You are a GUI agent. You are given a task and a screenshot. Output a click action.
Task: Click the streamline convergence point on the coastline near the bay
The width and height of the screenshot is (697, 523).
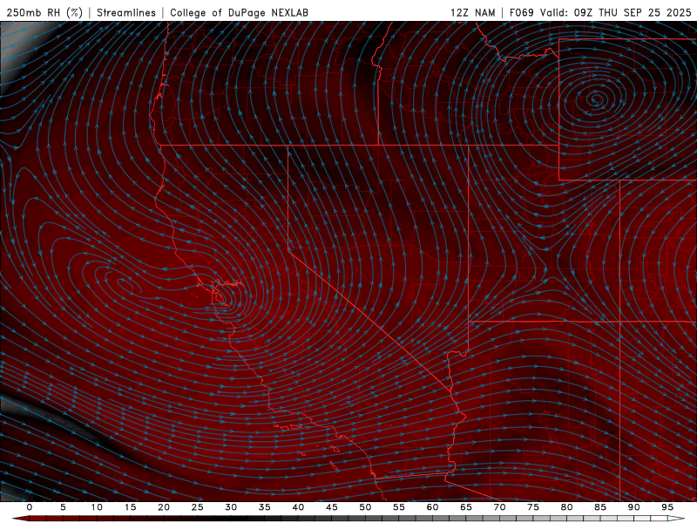coord(222,299)
